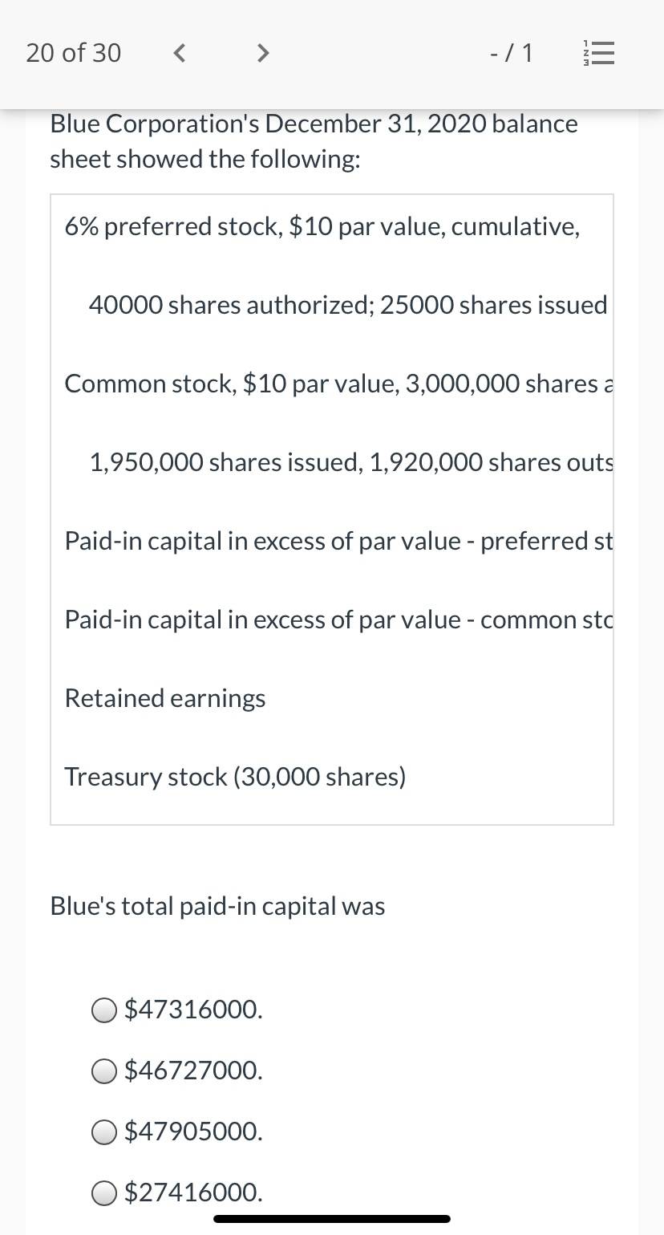Tap the 20 of 30 question counter

pyautogui.click(x=74, y=53)
